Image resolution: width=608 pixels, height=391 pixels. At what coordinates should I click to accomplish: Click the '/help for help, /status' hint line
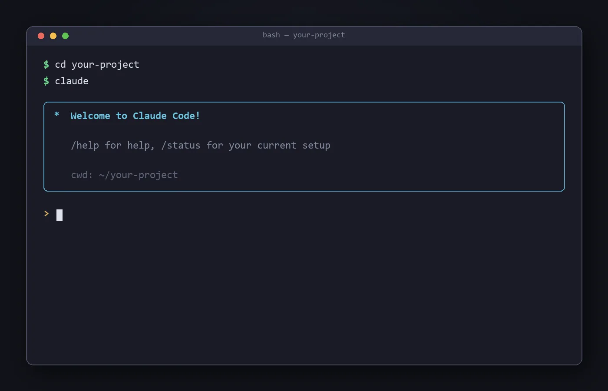[x=201, y=146]
